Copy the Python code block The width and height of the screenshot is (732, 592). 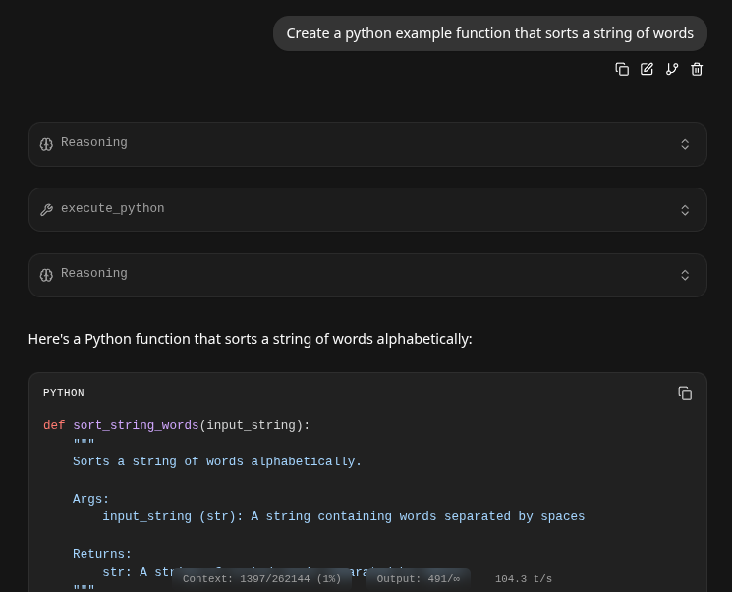(685, 393)
